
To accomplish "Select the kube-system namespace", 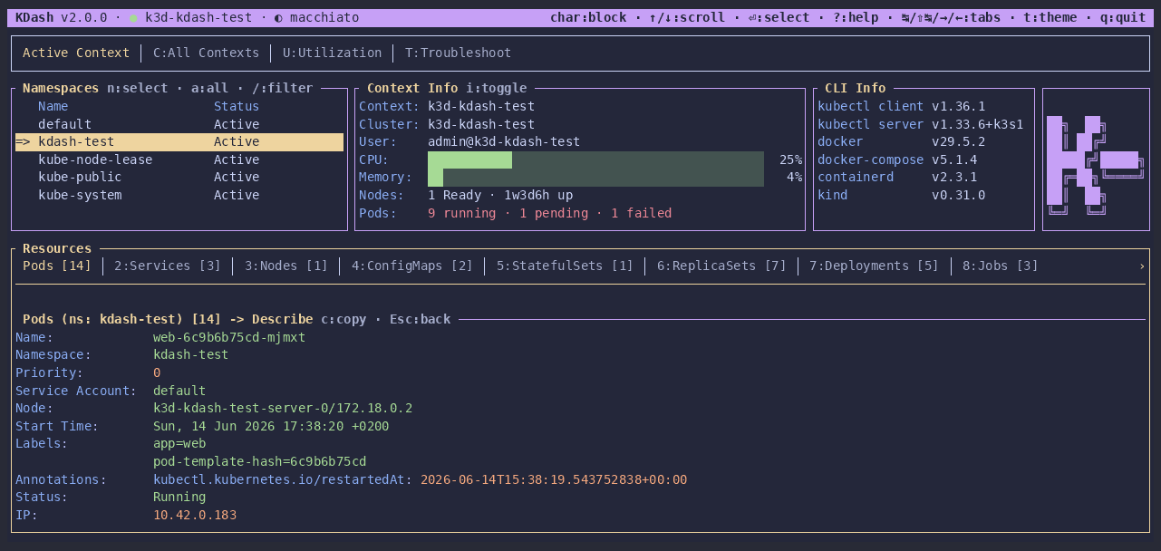I will coord(179,195).
